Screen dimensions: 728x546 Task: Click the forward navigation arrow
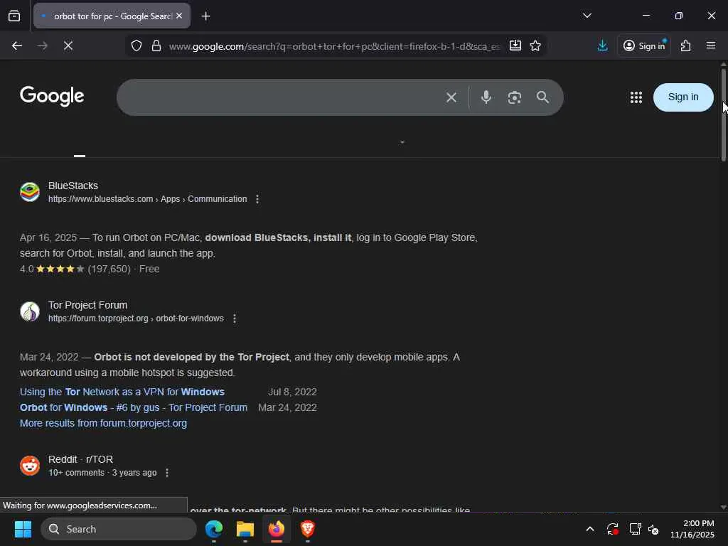[42, 45]
